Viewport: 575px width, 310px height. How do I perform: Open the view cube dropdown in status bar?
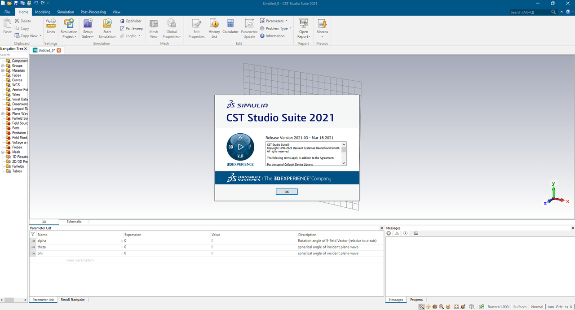point(472,307)
